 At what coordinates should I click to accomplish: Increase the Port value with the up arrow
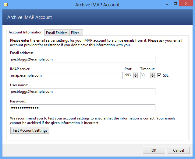(136, 74)
